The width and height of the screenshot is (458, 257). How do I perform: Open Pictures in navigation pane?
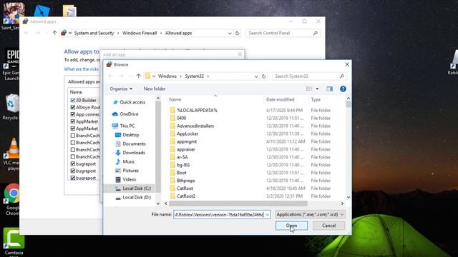[x=127, y=171]
